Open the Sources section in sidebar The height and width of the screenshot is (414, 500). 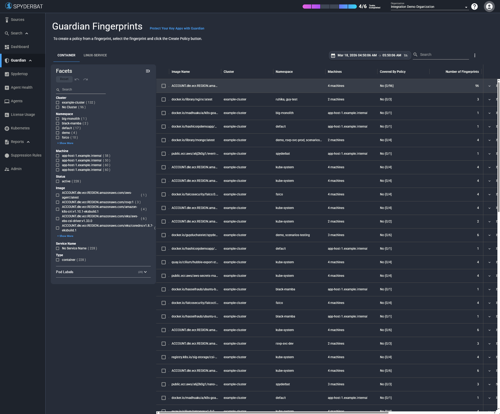click(x=17, y=19)
